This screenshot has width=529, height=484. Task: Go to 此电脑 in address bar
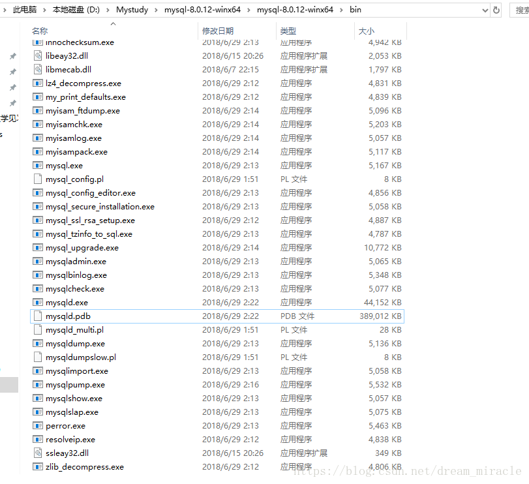tap(25, 10)
